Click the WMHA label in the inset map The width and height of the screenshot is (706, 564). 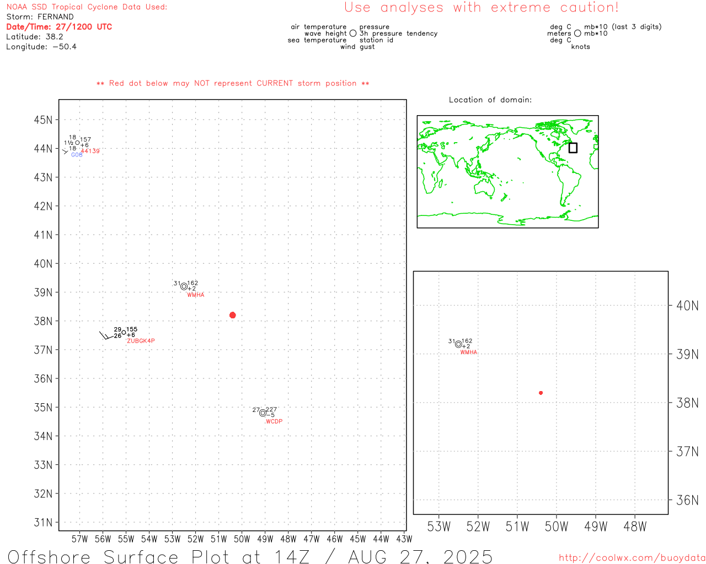469,352
